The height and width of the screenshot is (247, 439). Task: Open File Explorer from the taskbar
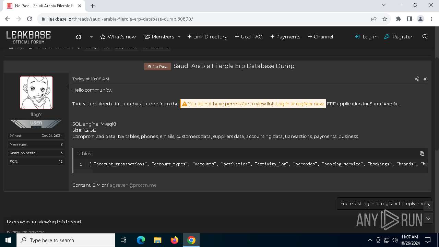point(158,240)
